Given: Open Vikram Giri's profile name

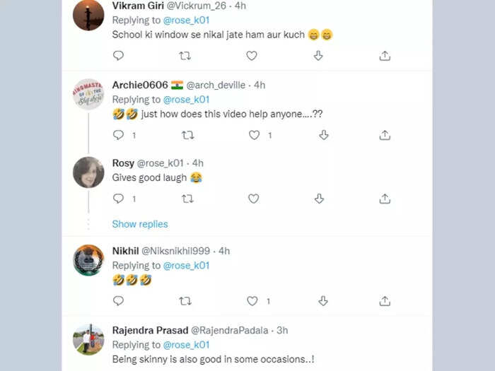Looking at the screenshot, I should tap(138, 6).
